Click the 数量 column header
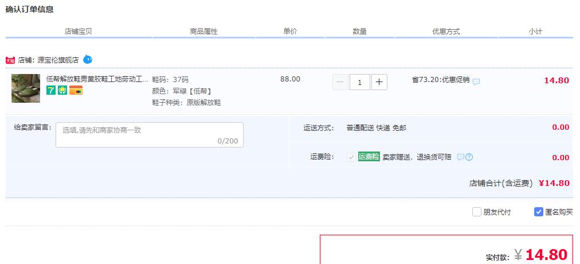Screen dimensions: 580x264 [359, 32]
